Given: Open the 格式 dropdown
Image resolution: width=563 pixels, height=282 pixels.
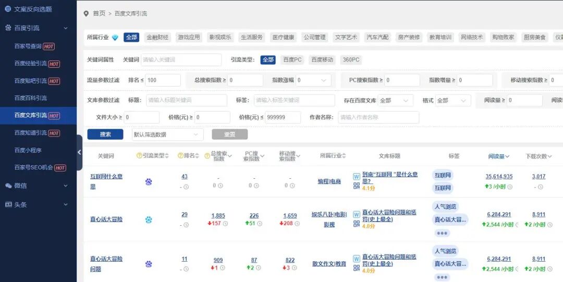Looking at the screenshot, I should pyautogui.click(x=453, y=101).
